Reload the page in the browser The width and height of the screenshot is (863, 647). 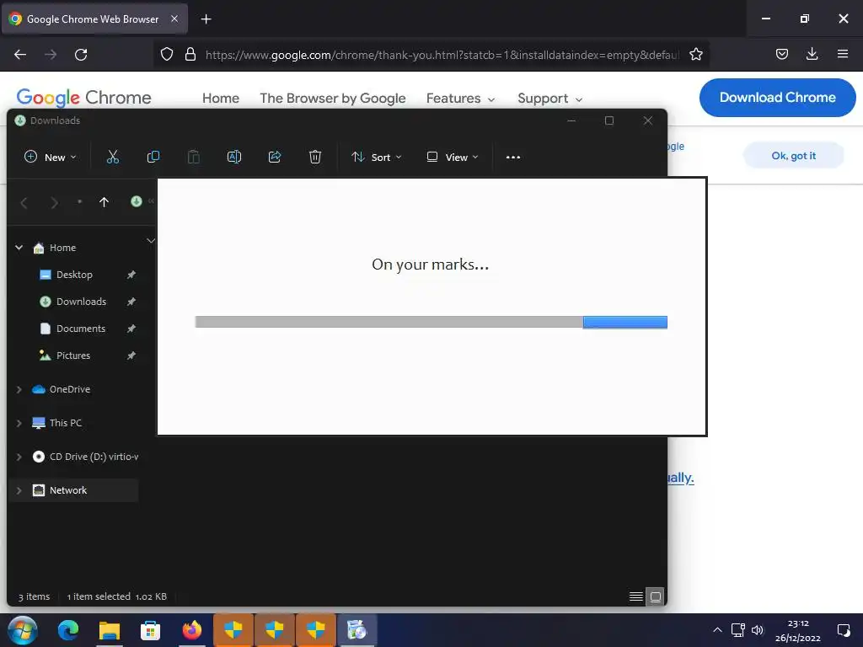tap(81, 55)
